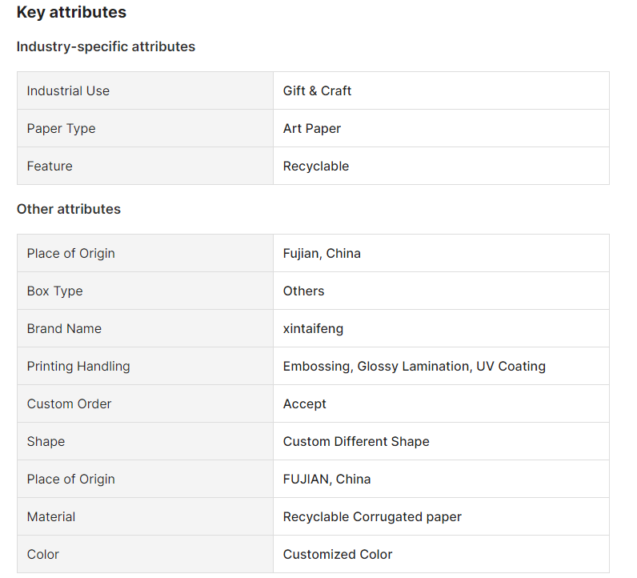
Task: Click the 'Embossing, Glossy Lamination, UV Coating' value
Action: (414, 366)
